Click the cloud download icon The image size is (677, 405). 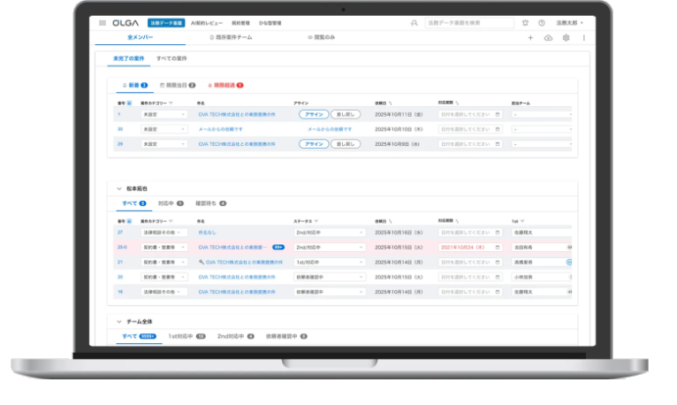tap(548, 38)
